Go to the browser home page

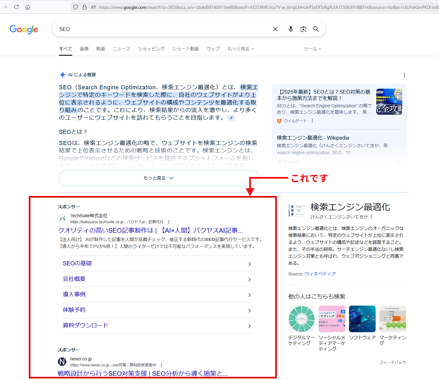click(x=28, y=7)
